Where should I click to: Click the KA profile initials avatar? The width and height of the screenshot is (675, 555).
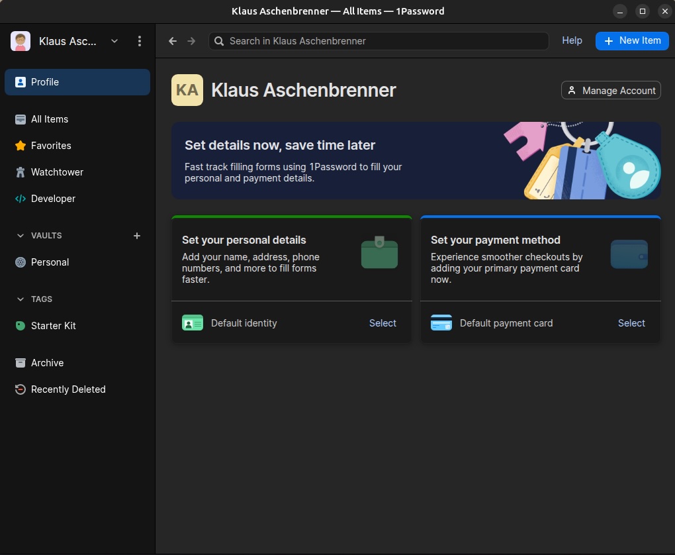pyautogui.click(x=187, y=90)
